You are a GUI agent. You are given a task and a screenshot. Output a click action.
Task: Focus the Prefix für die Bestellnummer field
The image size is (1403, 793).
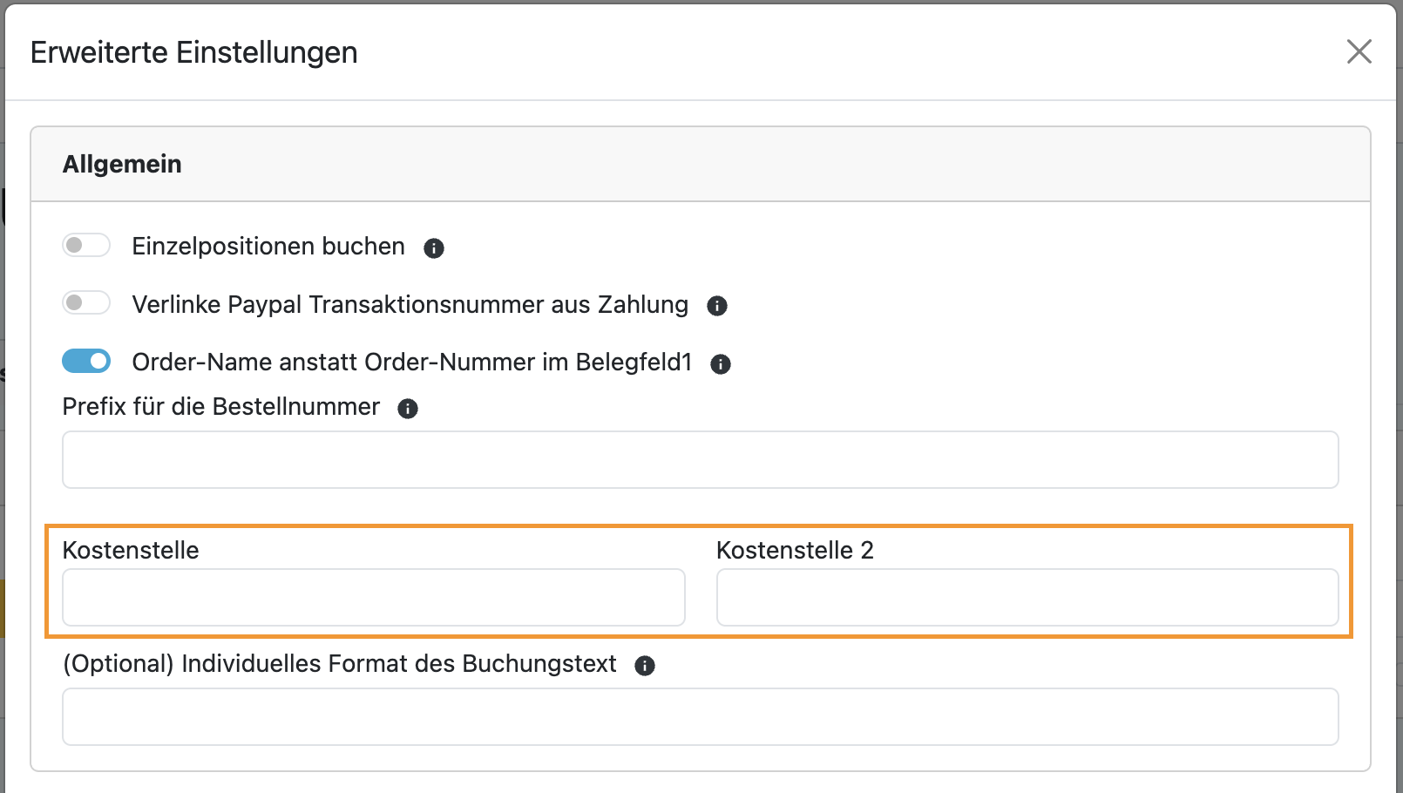[700, 459]
